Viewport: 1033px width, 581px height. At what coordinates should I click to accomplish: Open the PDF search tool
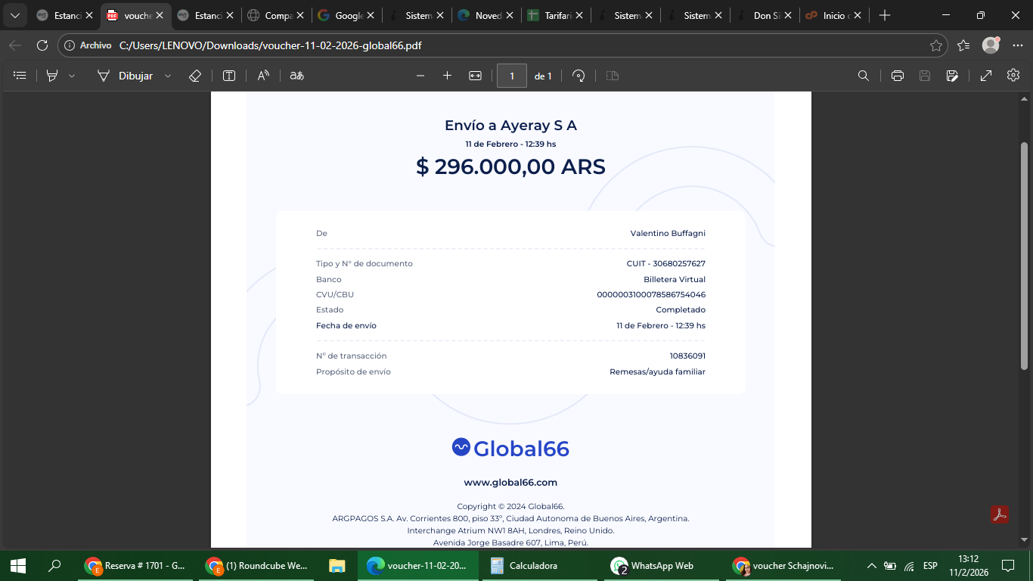coord(863,76)
